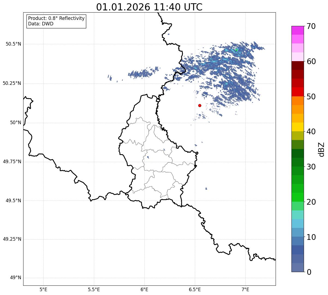Viewport: 328px width, 295px height.
Task: Click the 6.5°E longitude label
Action: point(195,289)
